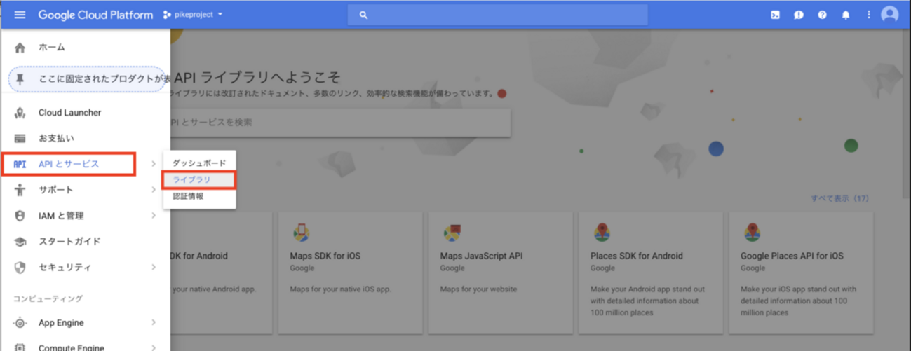Open the Google Places API for iOS card
The width and height of the screenshot is (911, 351).
[802, 272]
